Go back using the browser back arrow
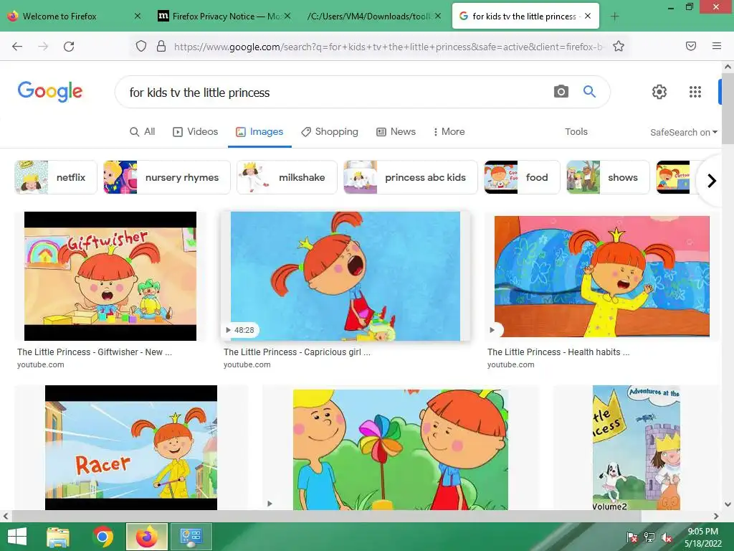This screenshot has width=734, height=551. (17, 47)
